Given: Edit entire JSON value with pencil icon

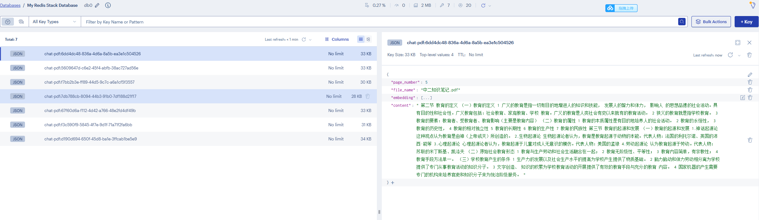Looking at the screenshot, I should (750, 75).
